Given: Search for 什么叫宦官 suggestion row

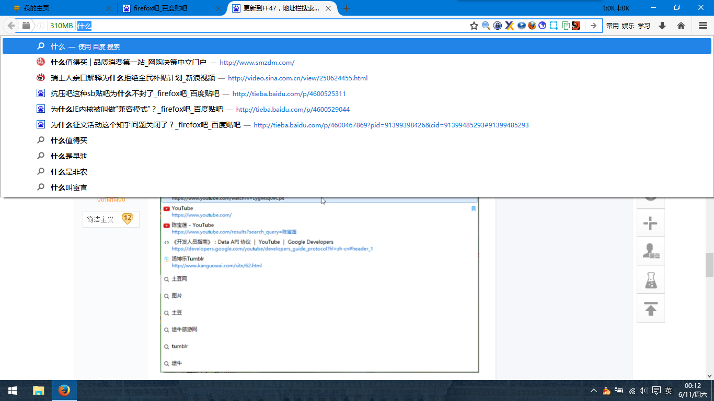Looking at the screenshot, I should [x=357, y=187].
